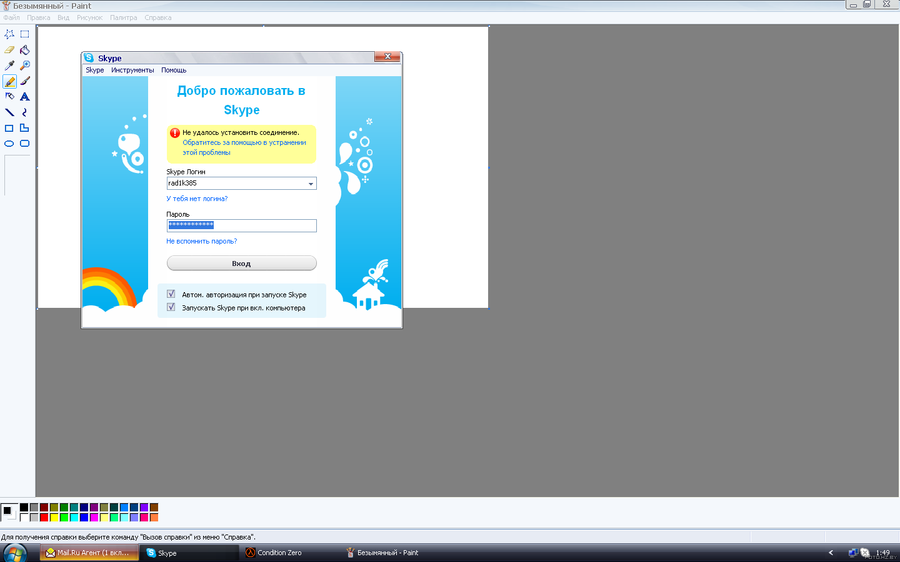This screenshot has width=900, height=562.
Task: Open the Windows Start orb
Action: (x=15, y=553)
